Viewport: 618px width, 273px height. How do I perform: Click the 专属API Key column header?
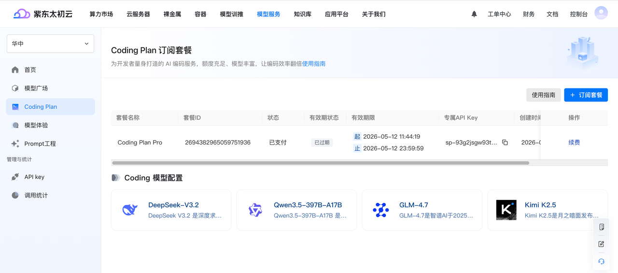[461, 117]
